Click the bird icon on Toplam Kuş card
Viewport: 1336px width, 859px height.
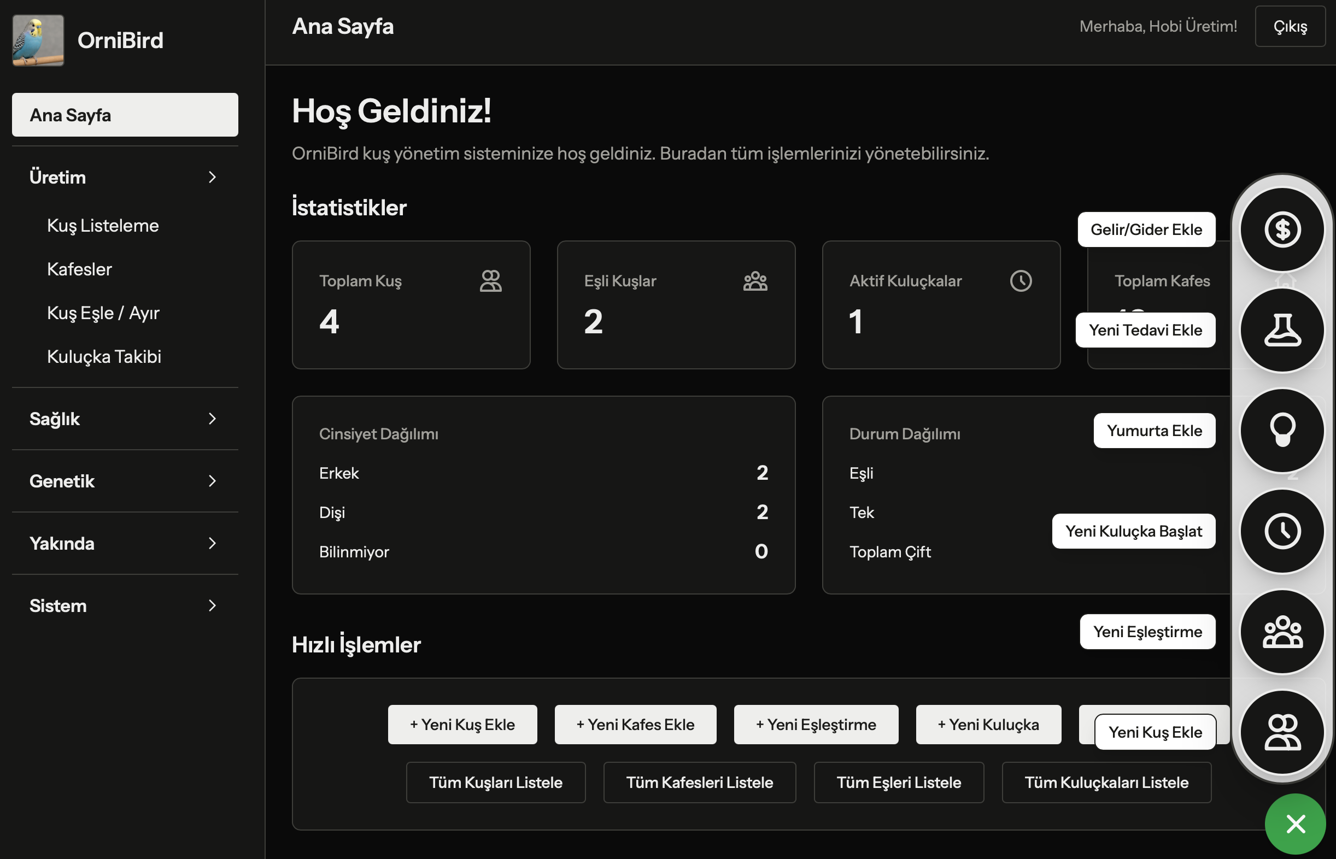[x=491, y=280]
